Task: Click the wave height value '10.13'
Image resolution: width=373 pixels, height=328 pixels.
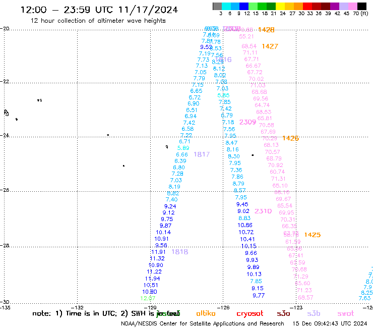Action: [254, 274]
